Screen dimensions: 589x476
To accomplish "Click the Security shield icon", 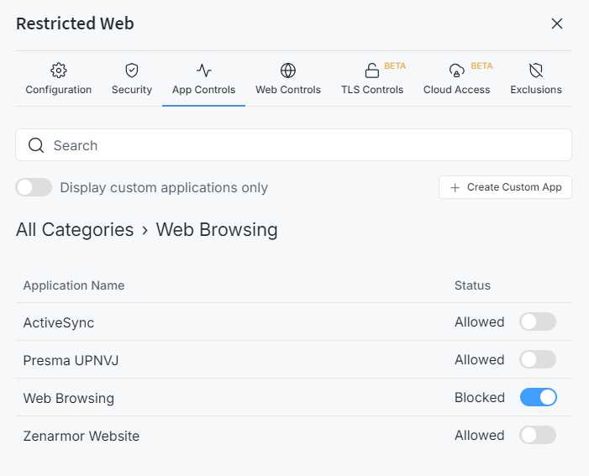I will coord(132,71).
